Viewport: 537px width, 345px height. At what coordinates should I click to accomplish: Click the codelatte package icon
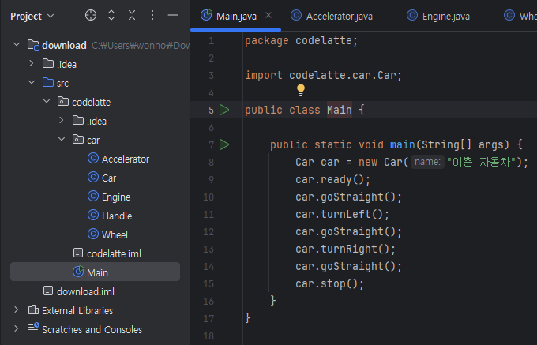coord(63,101)
